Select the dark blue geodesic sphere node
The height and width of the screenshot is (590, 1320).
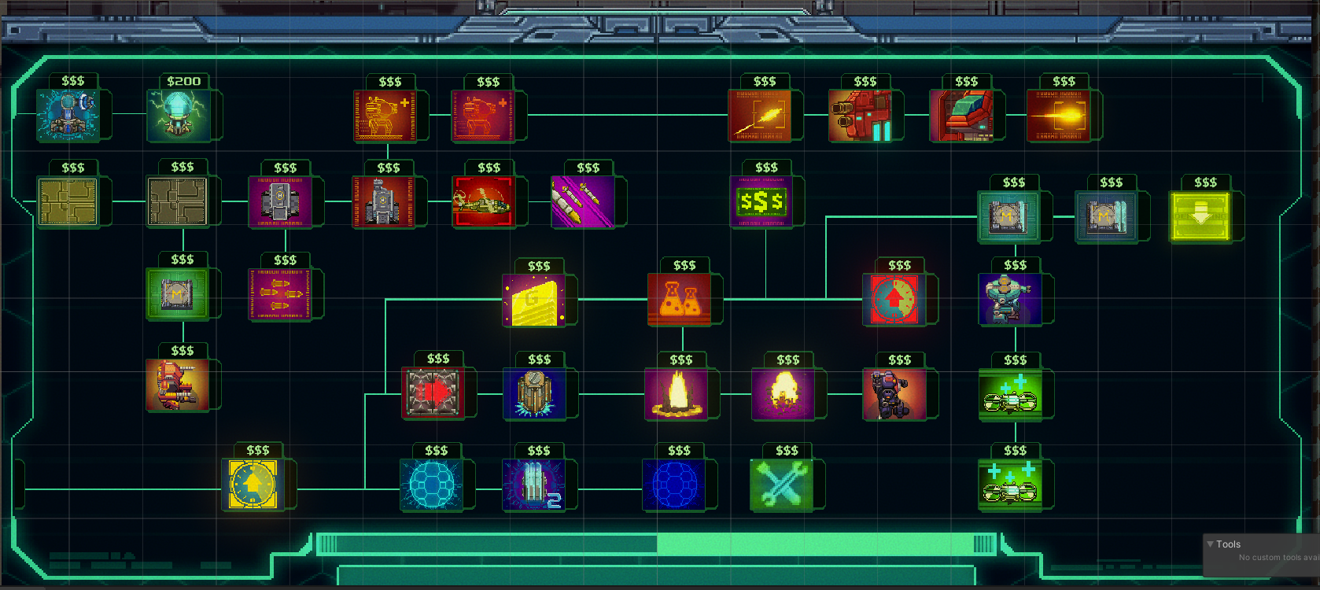(x=675, y=485)
